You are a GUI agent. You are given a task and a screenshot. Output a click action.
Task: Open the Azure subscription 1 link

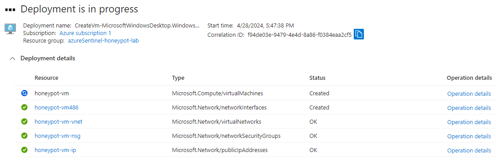[85, 33]
